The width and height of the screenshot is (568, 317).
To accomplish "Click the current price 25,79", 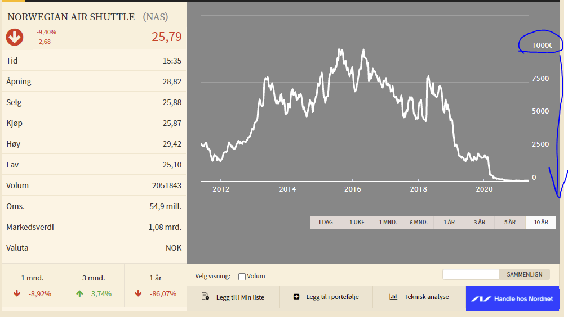I will [167, 37].
